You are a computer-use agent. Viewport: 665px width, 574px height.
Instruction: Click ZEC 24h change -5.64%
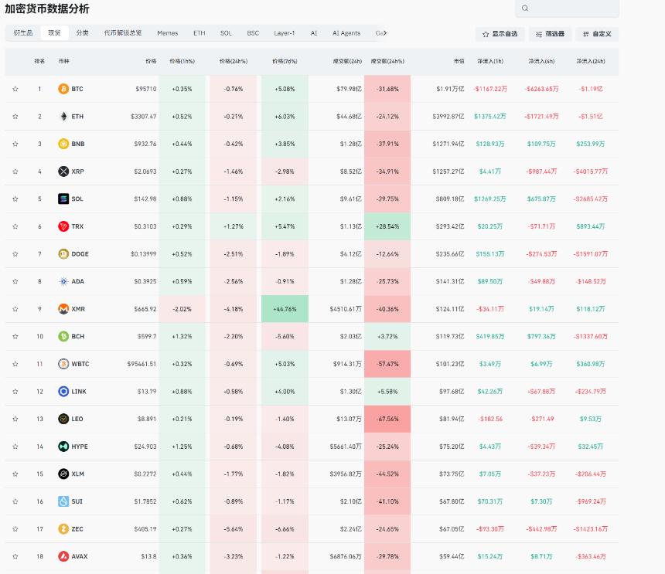click(x=234, y=528)
